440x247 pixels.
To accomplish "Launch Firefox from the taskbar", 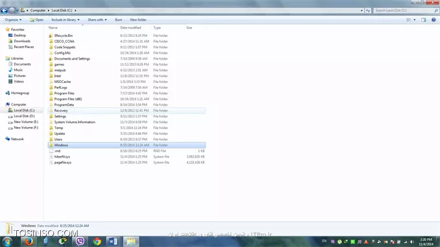I will (x=29, y=241).
